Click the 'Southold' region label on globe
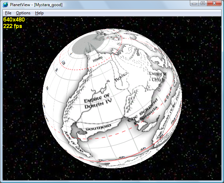Image resolution: width=224 pixels, height=183 pixels. (x=98, y=127)
